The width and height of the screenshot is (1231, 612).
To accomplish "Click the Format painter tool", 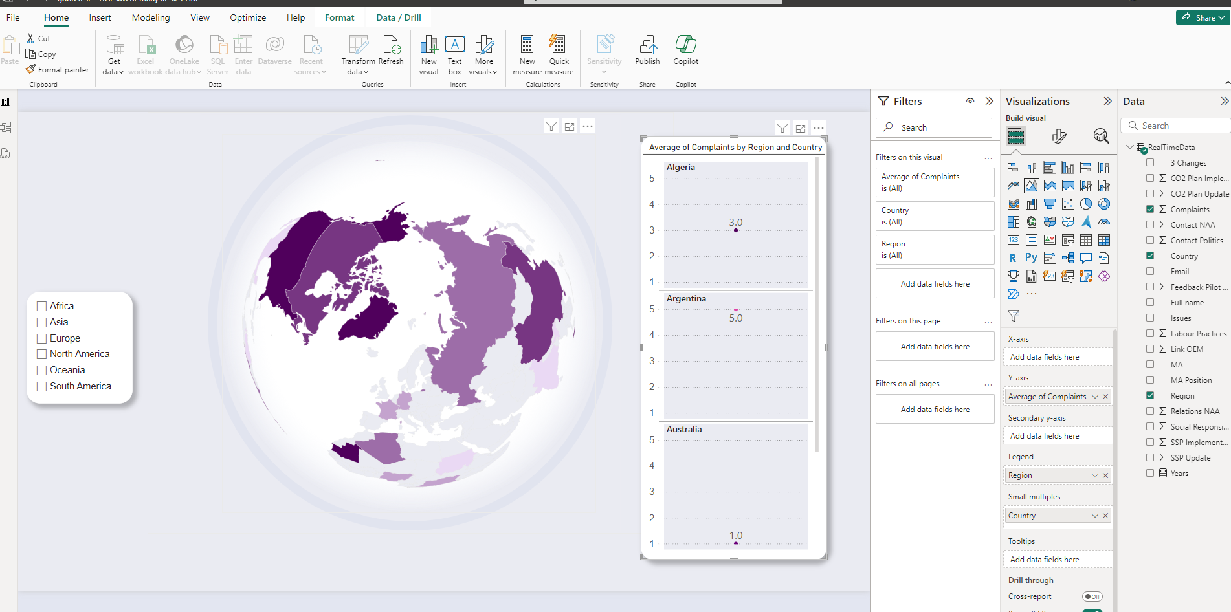I will pos(57,69).
